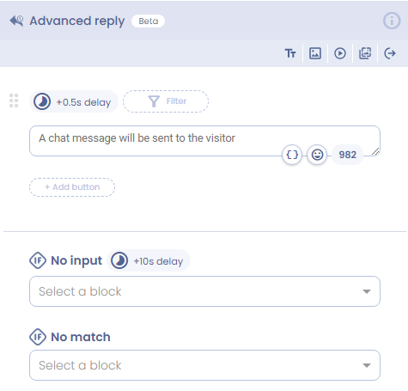Expand No input dropdown arrow
Viewport: 408px width, 391px height.
[x=367, y=291]
